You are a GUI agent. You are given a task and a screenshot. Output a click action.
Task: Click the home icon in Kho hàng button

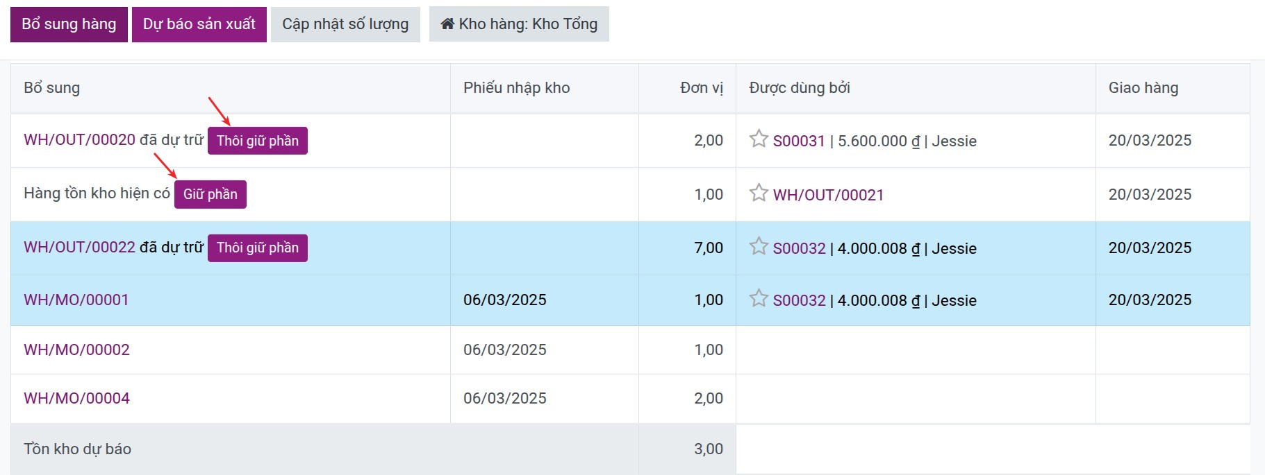pyautogui.click(x=447, y=24)
